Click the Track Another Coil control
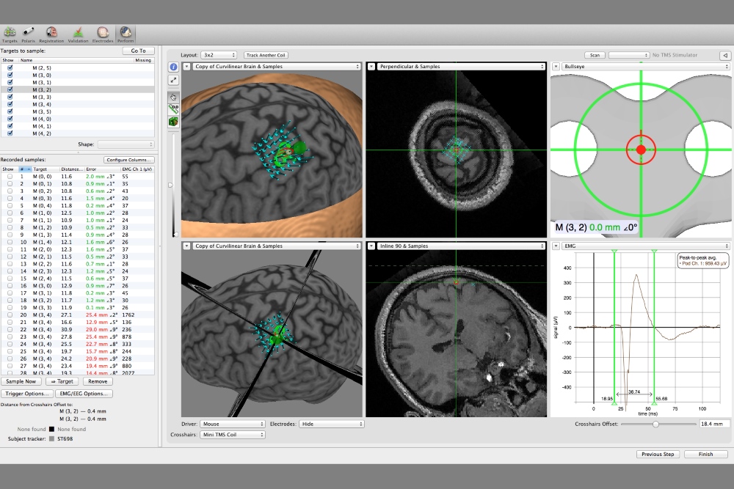734x489 pixels. [x=265, y=54]
